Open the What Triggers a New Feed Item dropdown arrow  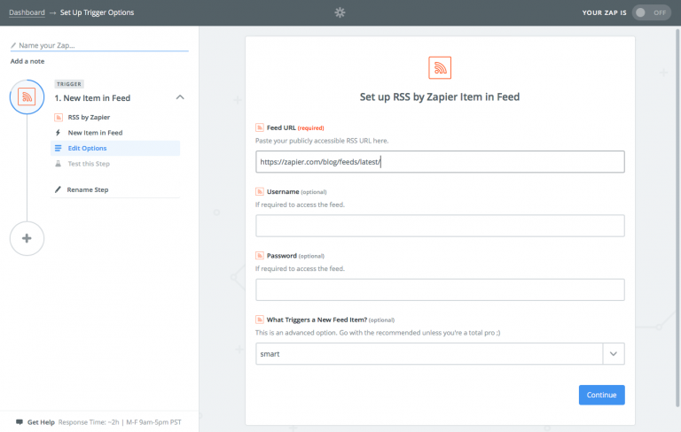click(614, 354)
